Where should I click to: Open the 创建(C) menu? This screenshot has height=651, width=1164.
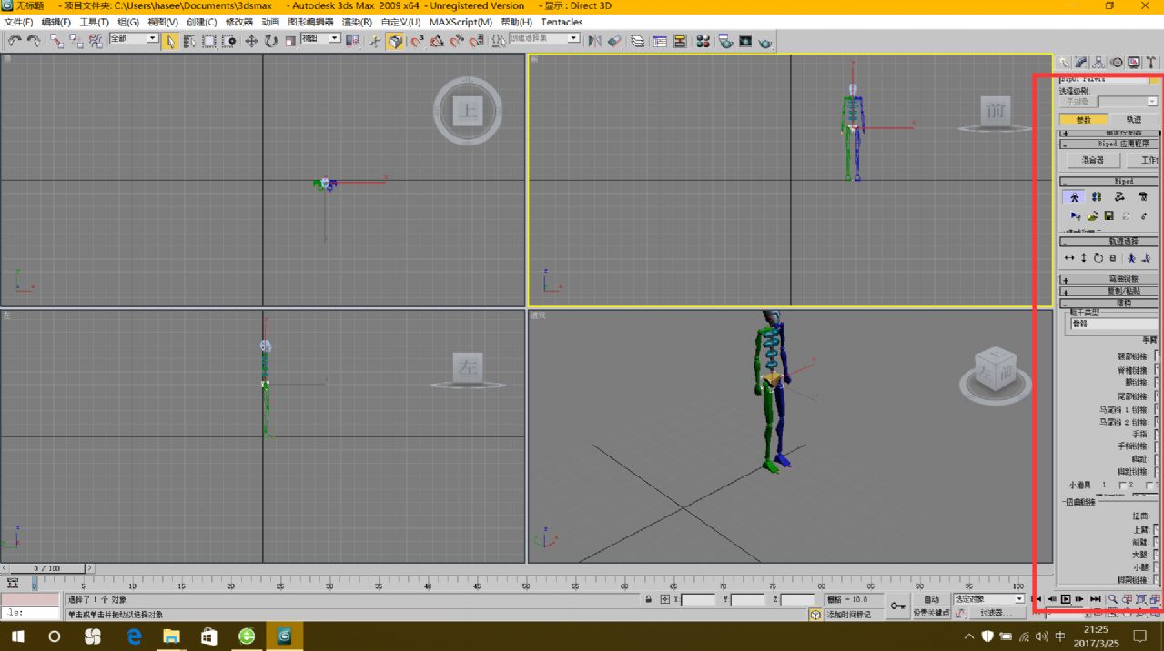(x=201, y=22)
